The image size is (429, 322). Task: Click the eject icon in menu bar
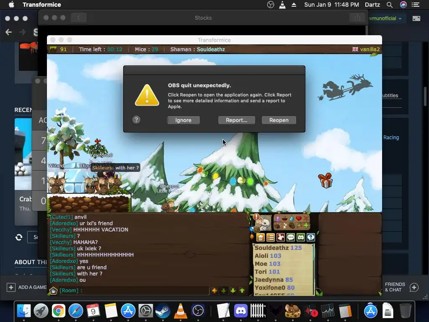294,5
